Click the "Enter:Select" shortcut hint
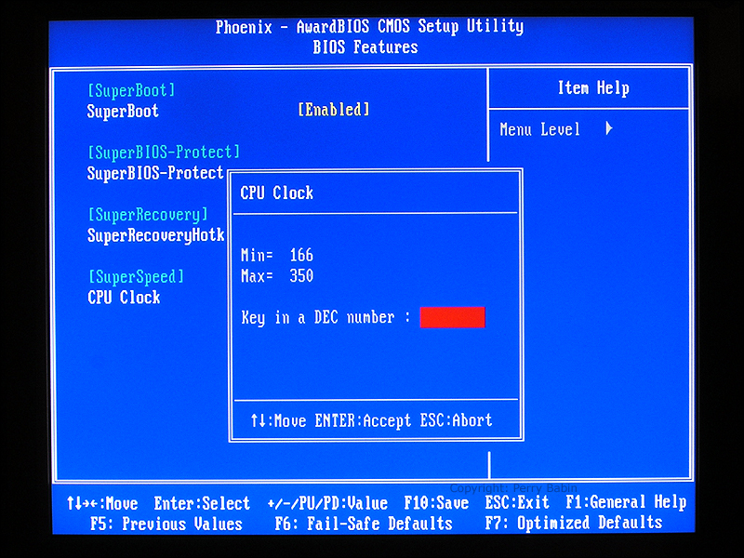This screenshot has height=558, width=744. (202, 503)
